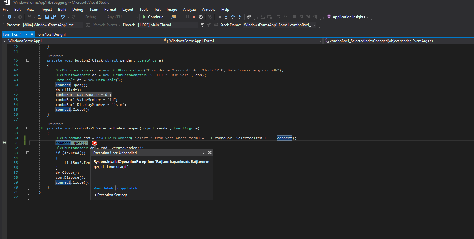This screenshot has height=239, width=474.
Task: Click the exception popup resize grip
Action: (x=210, y=197)
